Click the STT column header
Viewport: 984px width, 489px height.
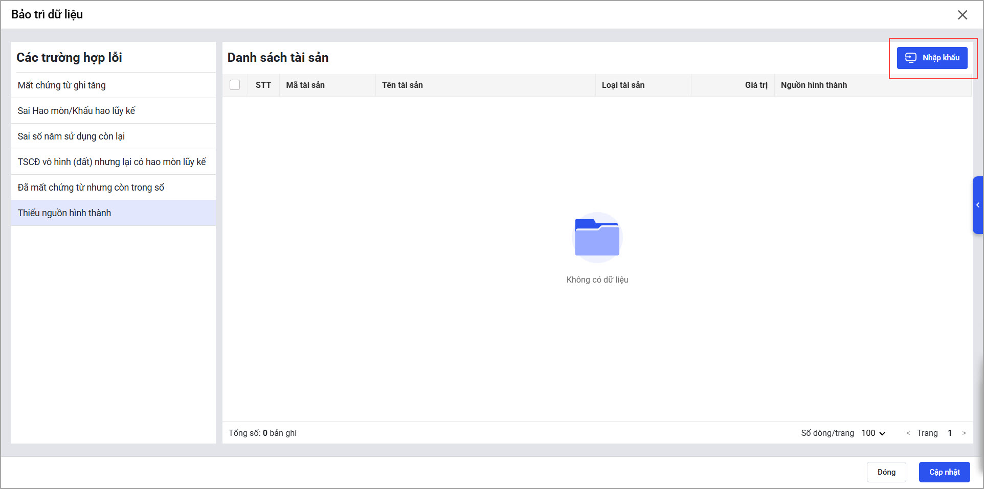coord(263,85)
